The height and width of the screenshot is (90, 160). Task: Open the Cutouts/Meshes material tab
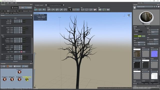141,27
